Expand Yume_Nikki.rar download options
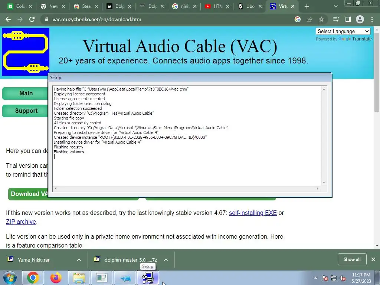The height and width of the screenshot is (285, 380). point(79,260)
